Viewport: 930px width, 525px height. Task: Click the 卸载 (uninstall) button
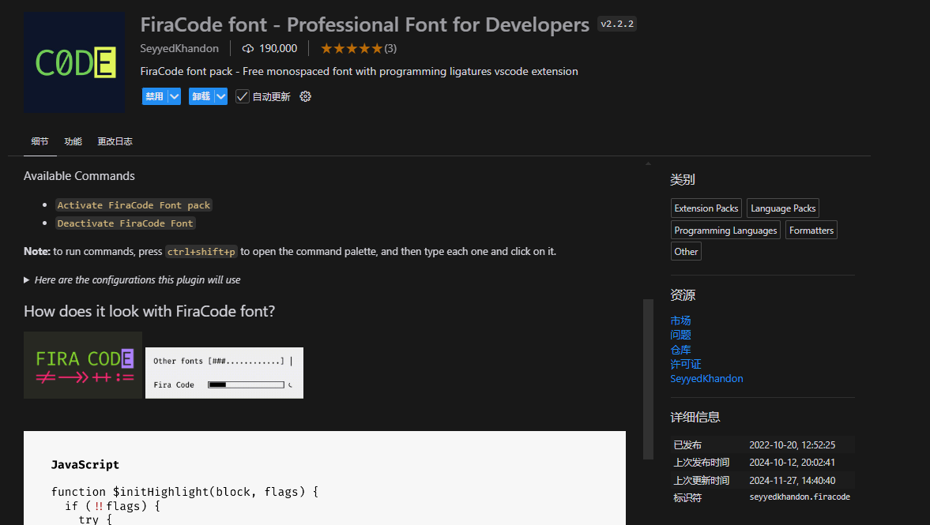[x=201, y=96]
